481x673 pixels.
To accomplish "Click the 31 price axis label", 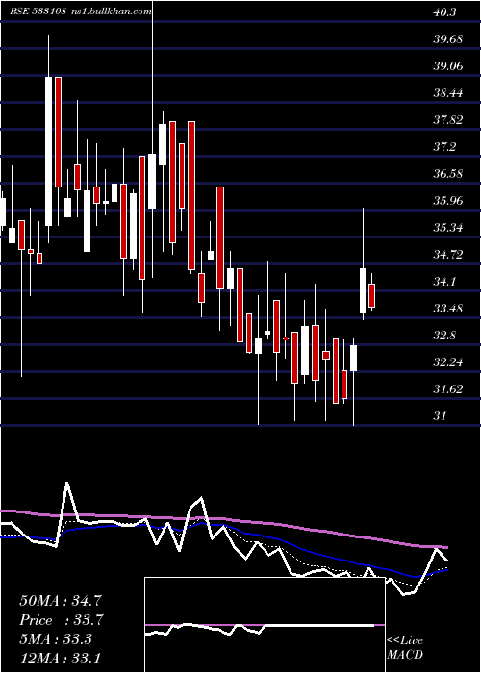I will 440,416.
